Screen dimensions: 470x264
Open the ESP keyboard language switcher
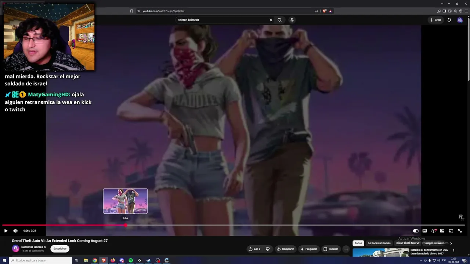(x=444, y=260)
